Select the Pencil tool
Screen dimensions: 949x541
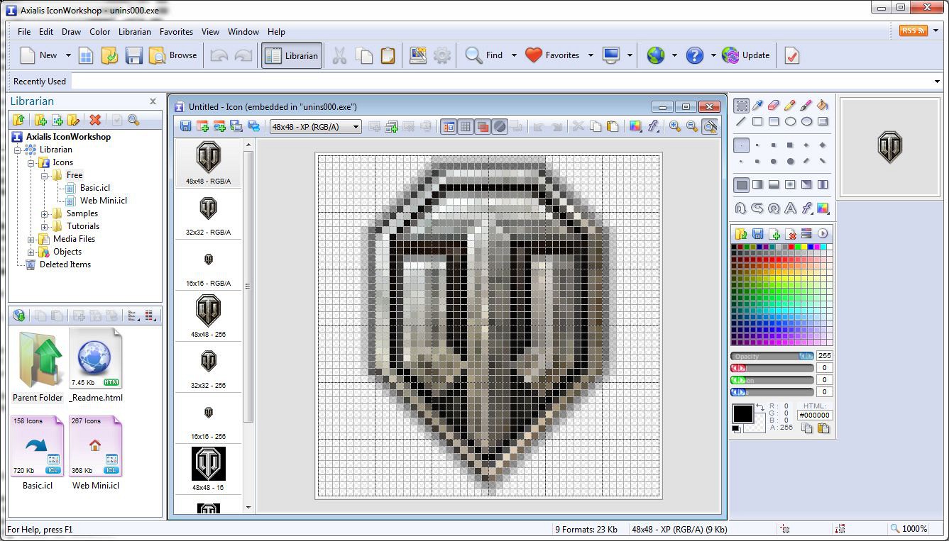pos(790,106)
